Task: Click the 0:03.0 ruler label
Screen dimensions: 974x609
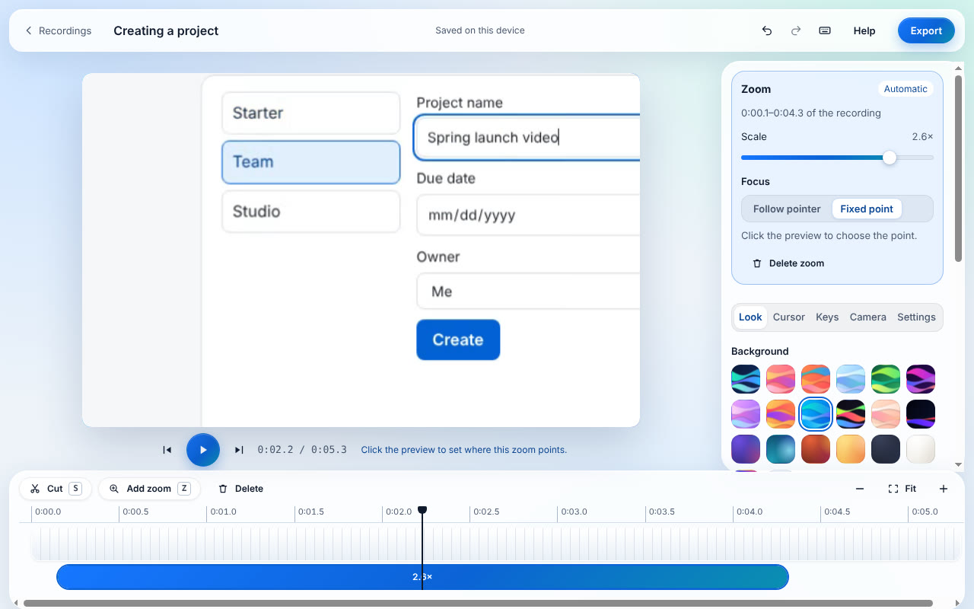Action: 575,512
